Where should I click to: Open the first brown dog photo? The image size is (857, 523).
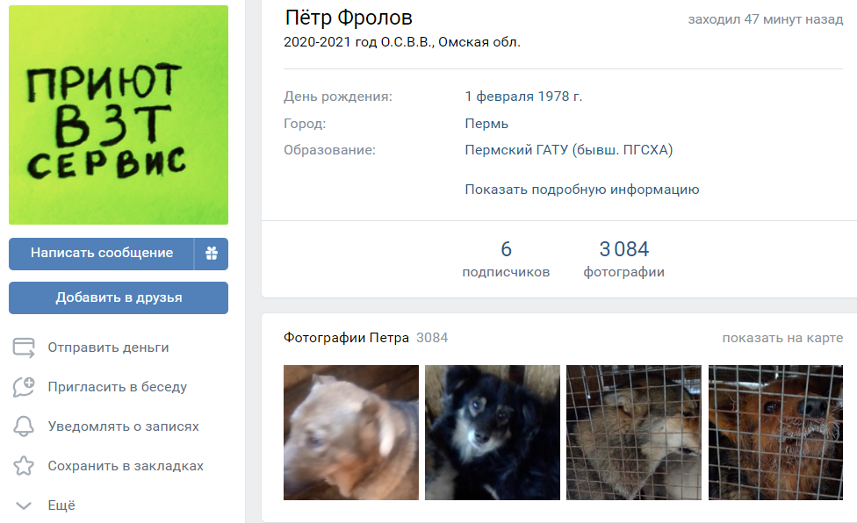pyautogui.click(x=351, y=433)
